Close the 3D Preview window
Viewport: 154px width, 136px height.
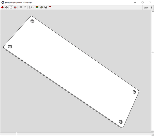pyautogui.click(x=150, y=2)
